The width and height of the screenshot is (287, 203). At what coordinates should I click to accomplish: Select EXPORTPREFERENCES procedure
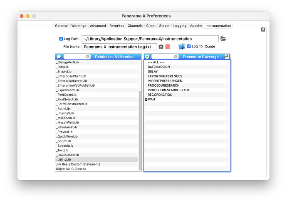tap(186, 76)
